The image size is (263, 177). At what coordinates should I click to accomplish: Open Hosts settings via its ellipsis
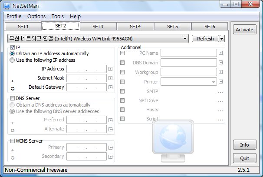220,111
